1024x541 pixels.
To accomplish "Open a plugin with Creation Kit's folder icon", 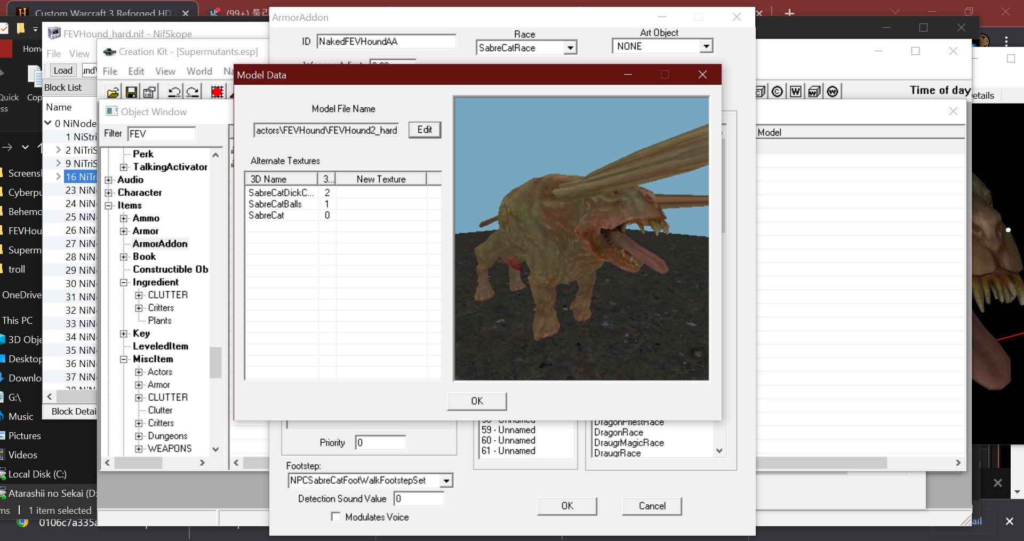I will pyautogui.click(x=113, y=92).
